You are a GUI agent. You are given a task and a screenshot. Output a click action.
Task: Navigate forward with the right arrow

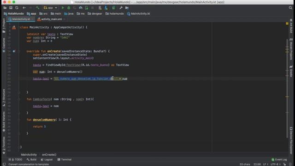click(x=30, y=8)
